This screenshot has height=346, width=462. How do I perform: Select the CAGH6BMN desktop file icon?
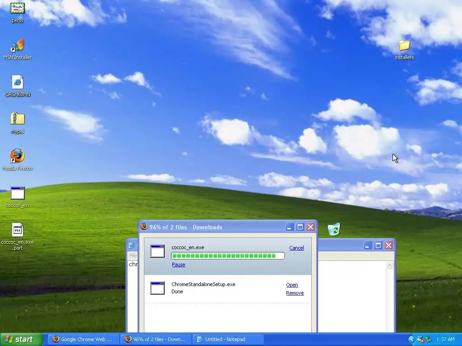point(18,86)
